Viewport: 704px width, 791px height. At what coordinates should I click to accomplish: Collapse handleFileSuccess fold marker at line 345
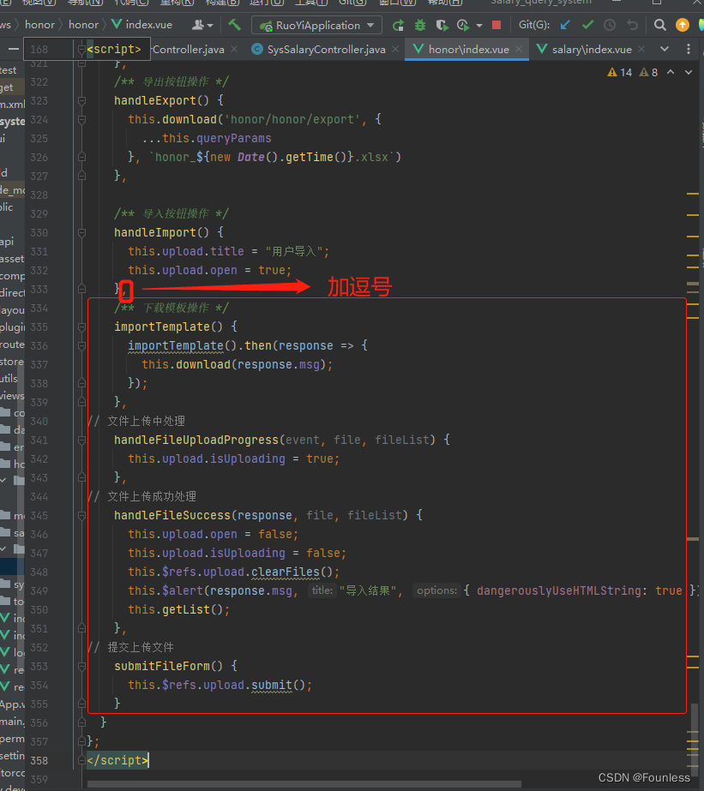tap(81, 516)
